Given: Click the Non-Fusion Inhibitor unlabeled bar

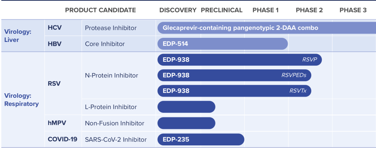Looking at the screenshot, I should (186, 123).
